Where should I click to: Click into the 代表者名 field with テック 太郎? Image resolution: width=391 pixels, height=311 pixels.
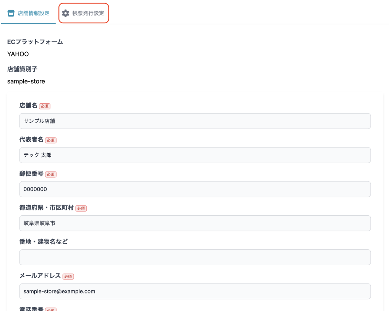195,155
